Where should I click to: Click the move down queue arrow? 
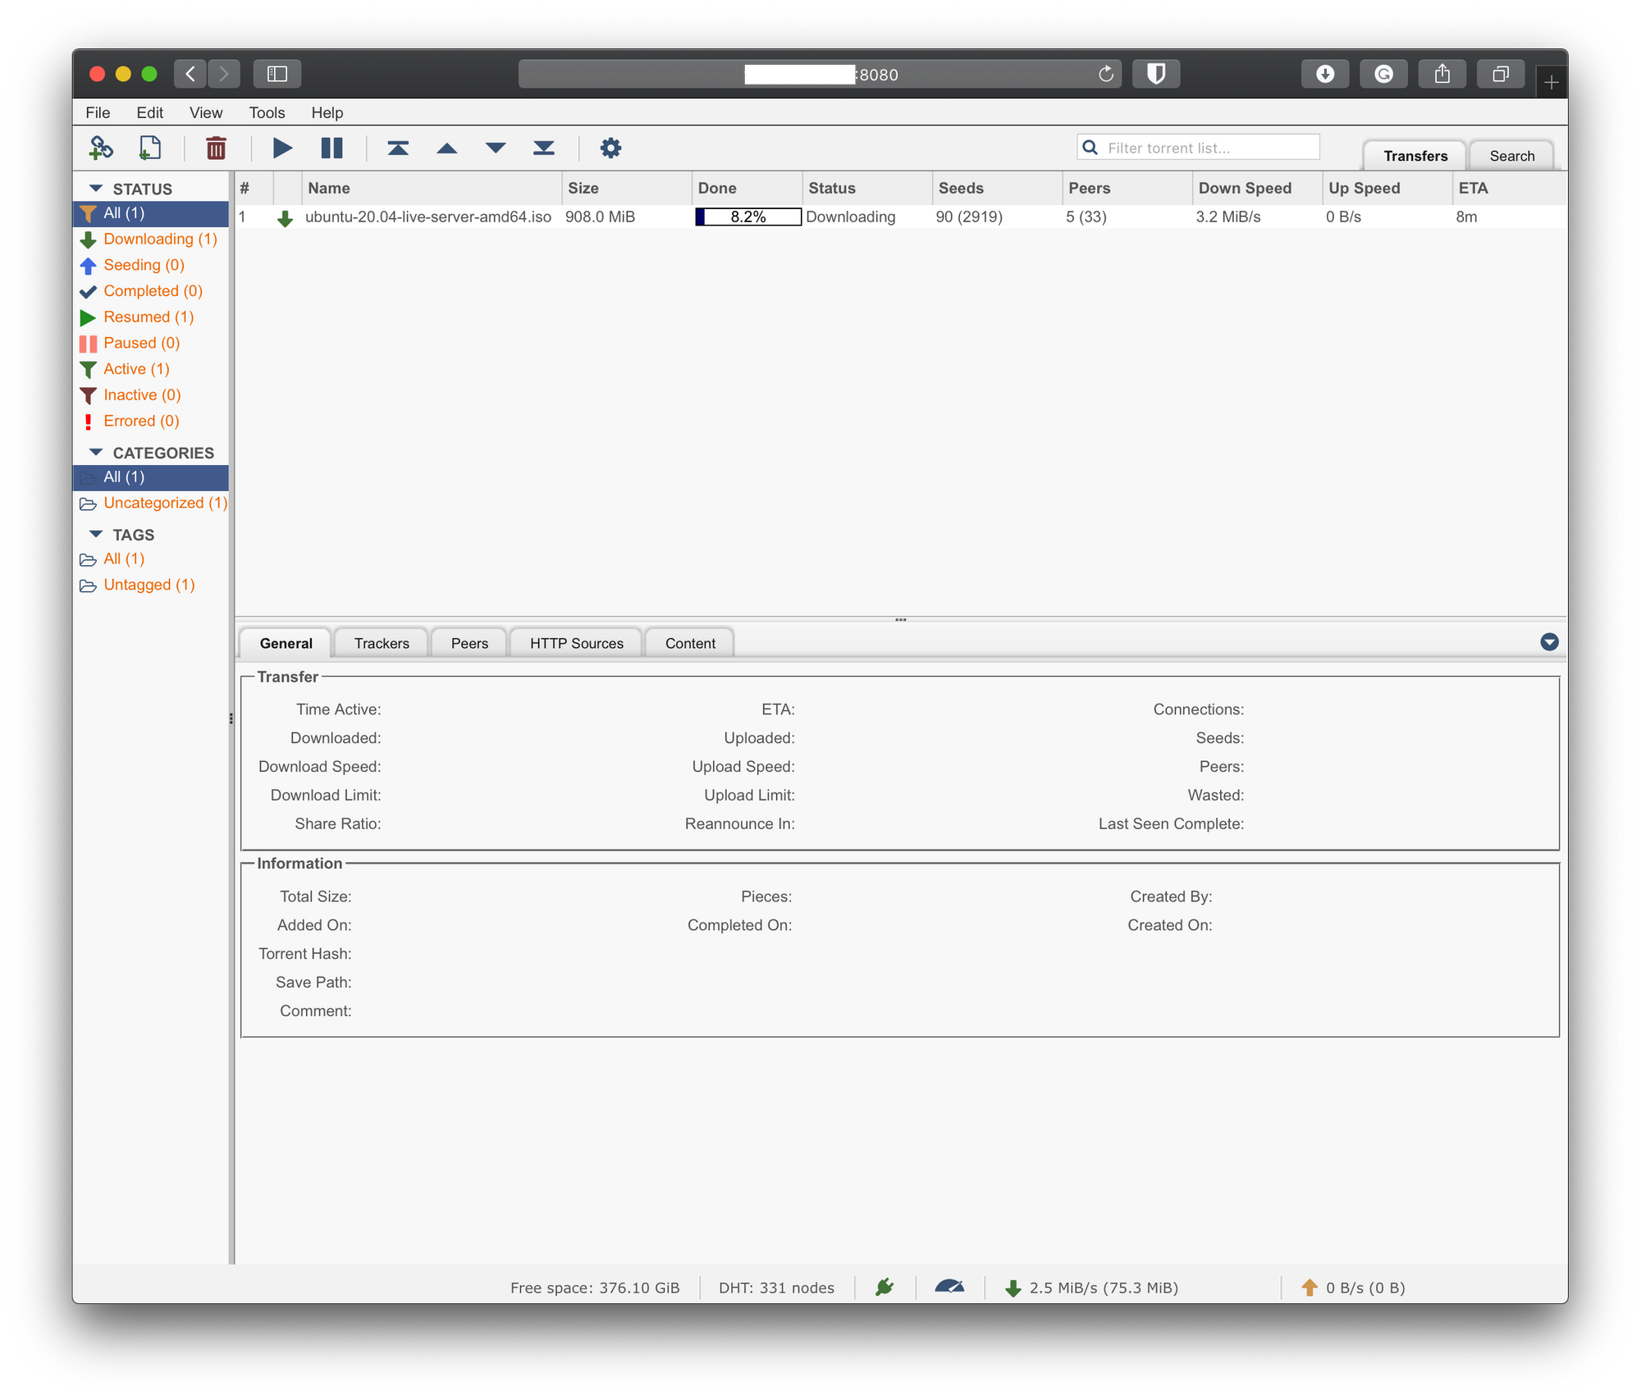(496, 148)
